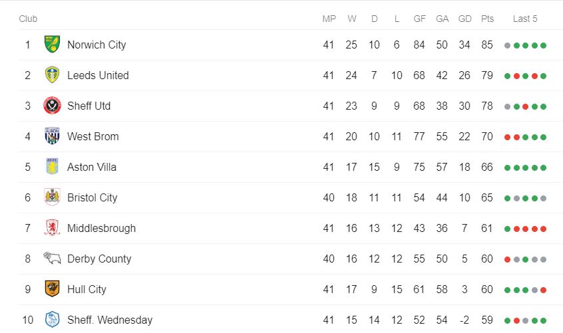Click Hull City's red last-match dot
The image size is (563, 333).
pos(544,290)
